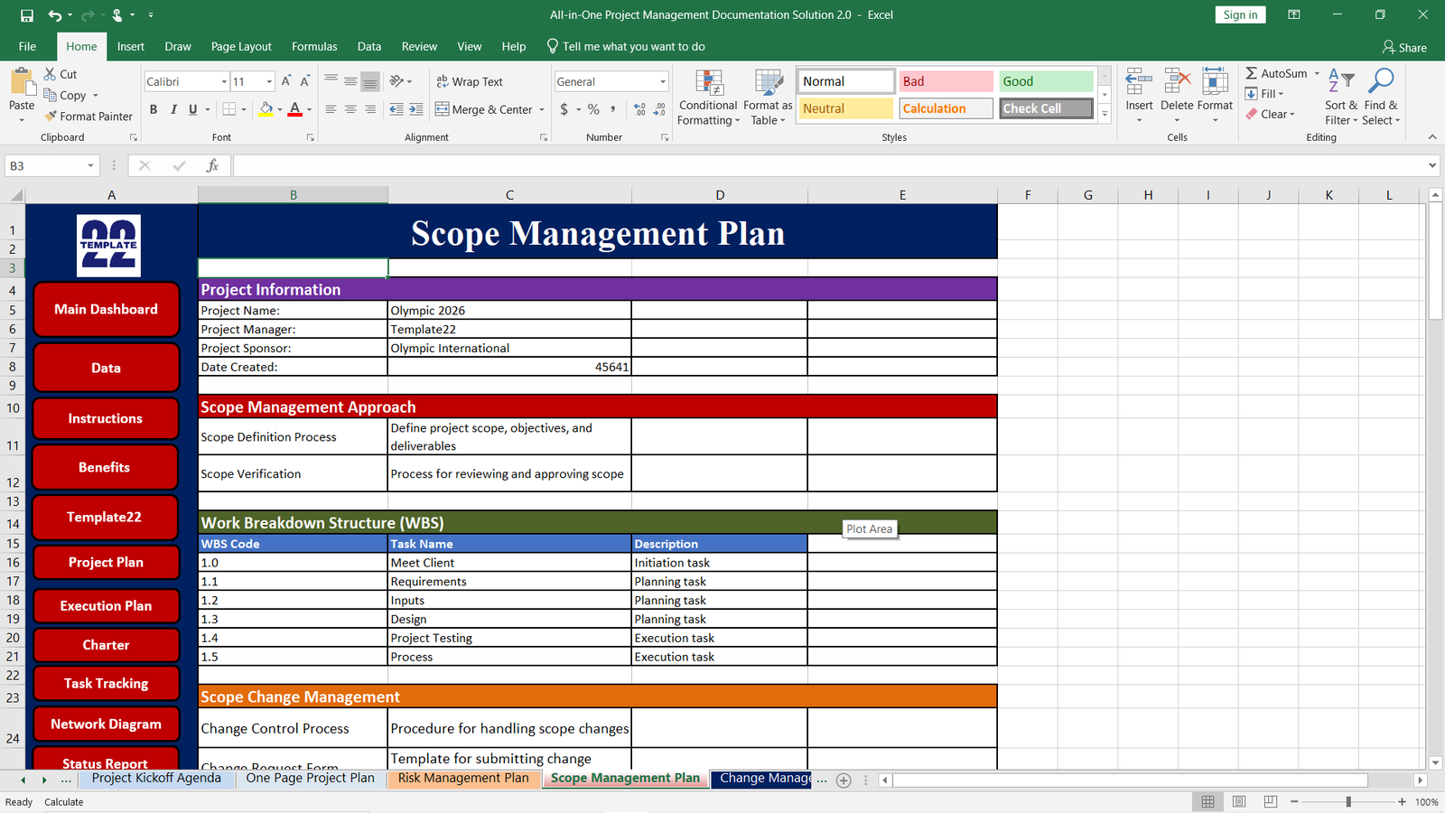Click the Insert Function fx icon
Viewport: 1445px width, 813px height.
pyautogui.click(x=212, y=165)
